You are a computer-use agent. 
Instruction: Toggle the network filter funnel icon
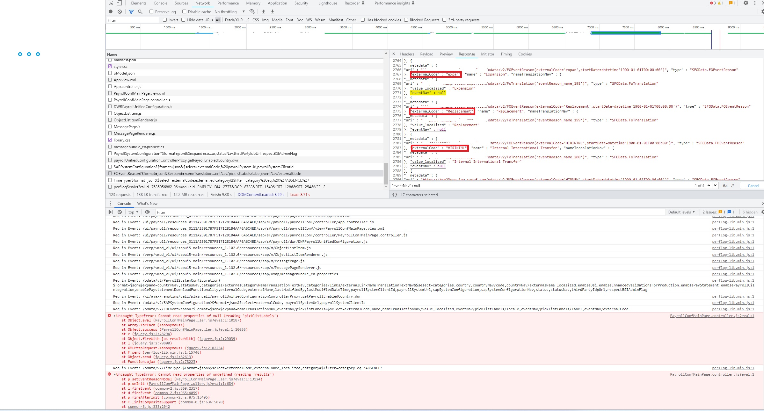131,11
